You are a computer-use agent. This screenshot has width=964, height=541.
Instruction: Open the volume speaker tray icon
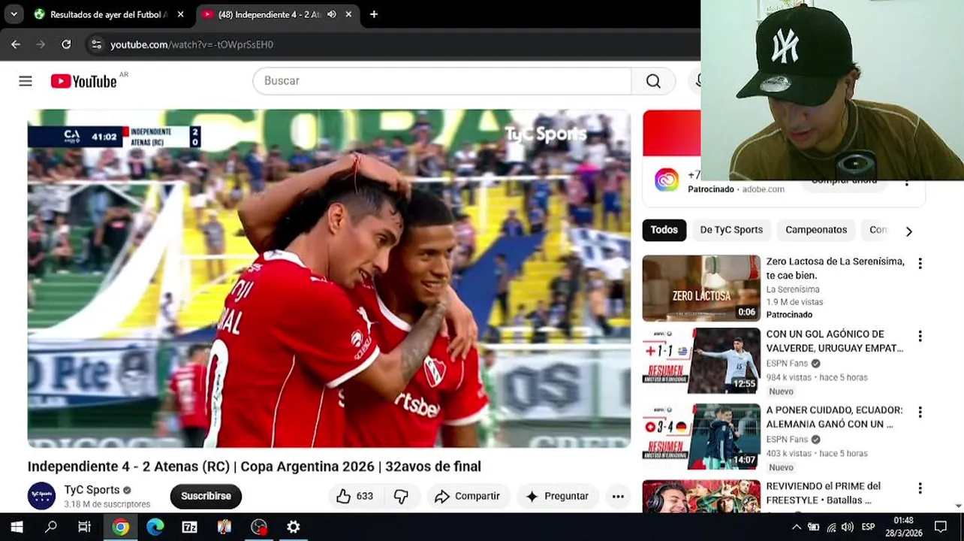[x=848, y=527]
